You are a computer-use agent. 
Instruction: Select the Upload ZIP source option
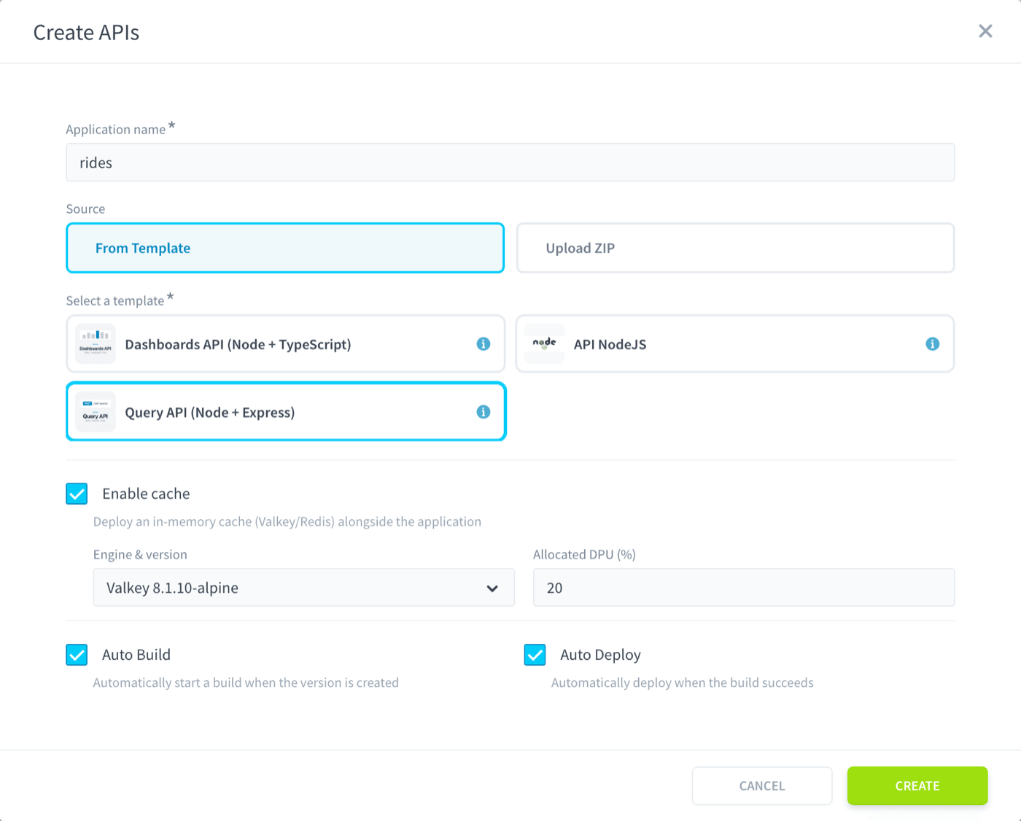click(x=735, y=248)
